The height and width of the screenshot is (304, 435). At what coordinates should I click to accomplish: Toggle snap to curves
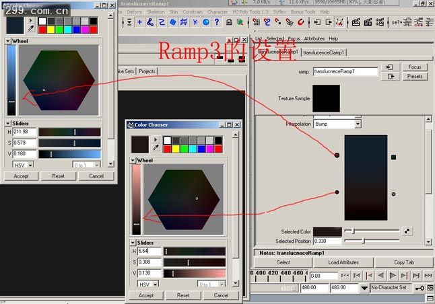click(x=267, y=22)
